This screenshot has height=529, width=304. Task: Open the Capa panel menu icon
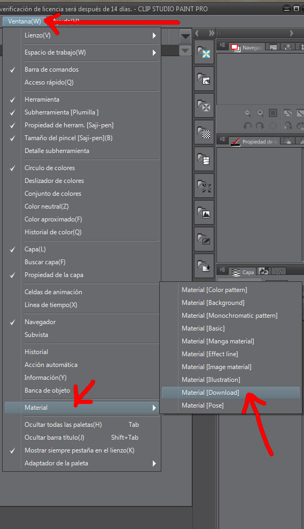pyautogui.click(x=222, y=270)
